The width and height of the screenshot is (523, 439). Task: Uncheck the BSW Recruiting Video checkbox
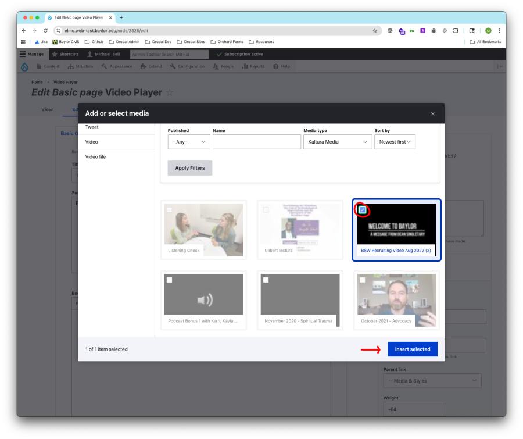pos(362,210)
